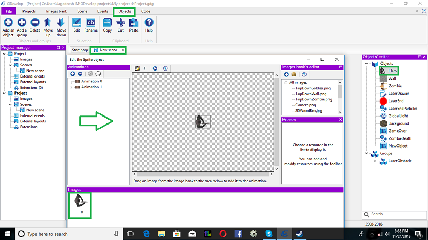
Task: Click horizontal scrollbar under sprite canvas
Action: coord(203,174)
